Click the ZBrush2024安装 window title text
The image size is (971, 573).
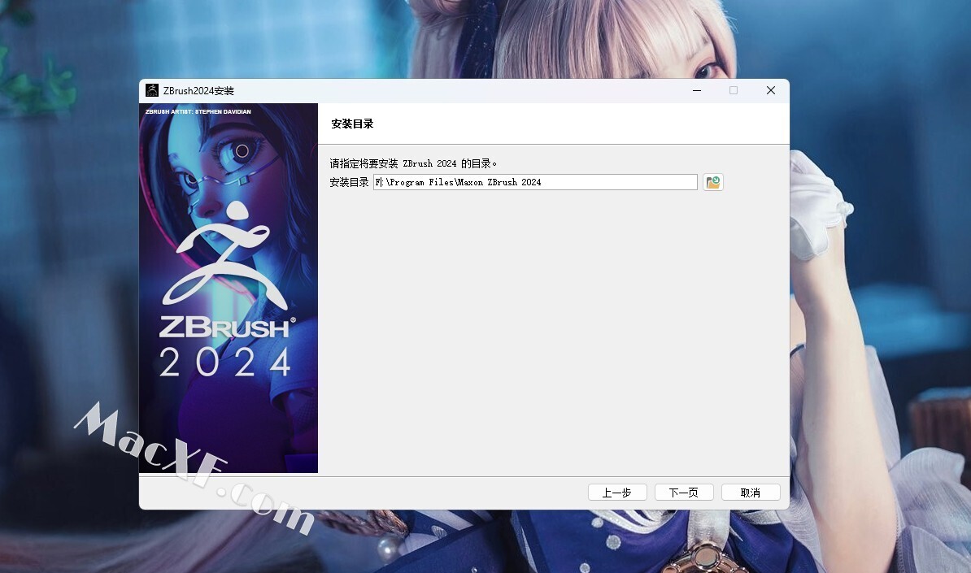[198, 91]
